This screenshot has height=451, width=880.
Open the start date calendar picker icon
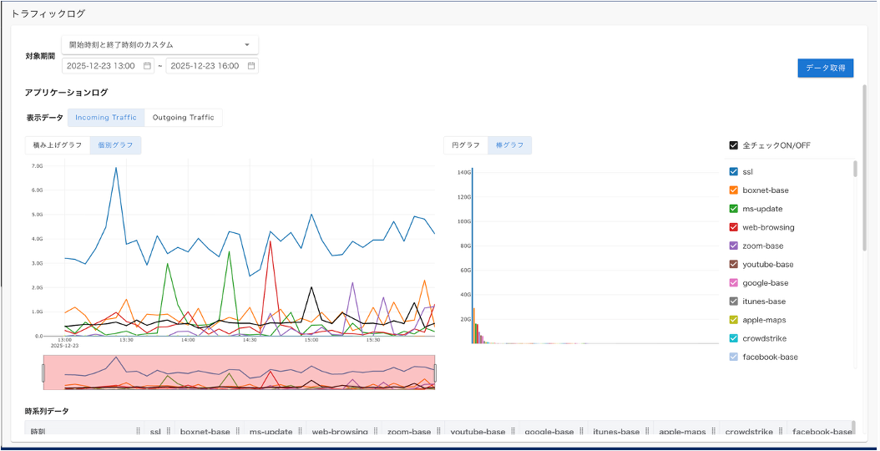(x=147, y=66)
